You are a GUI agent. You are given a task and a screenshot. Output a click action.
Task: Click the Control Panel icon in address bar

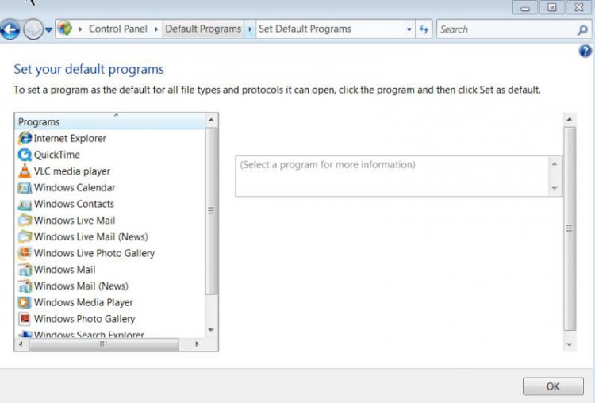(x=65, y=29)
